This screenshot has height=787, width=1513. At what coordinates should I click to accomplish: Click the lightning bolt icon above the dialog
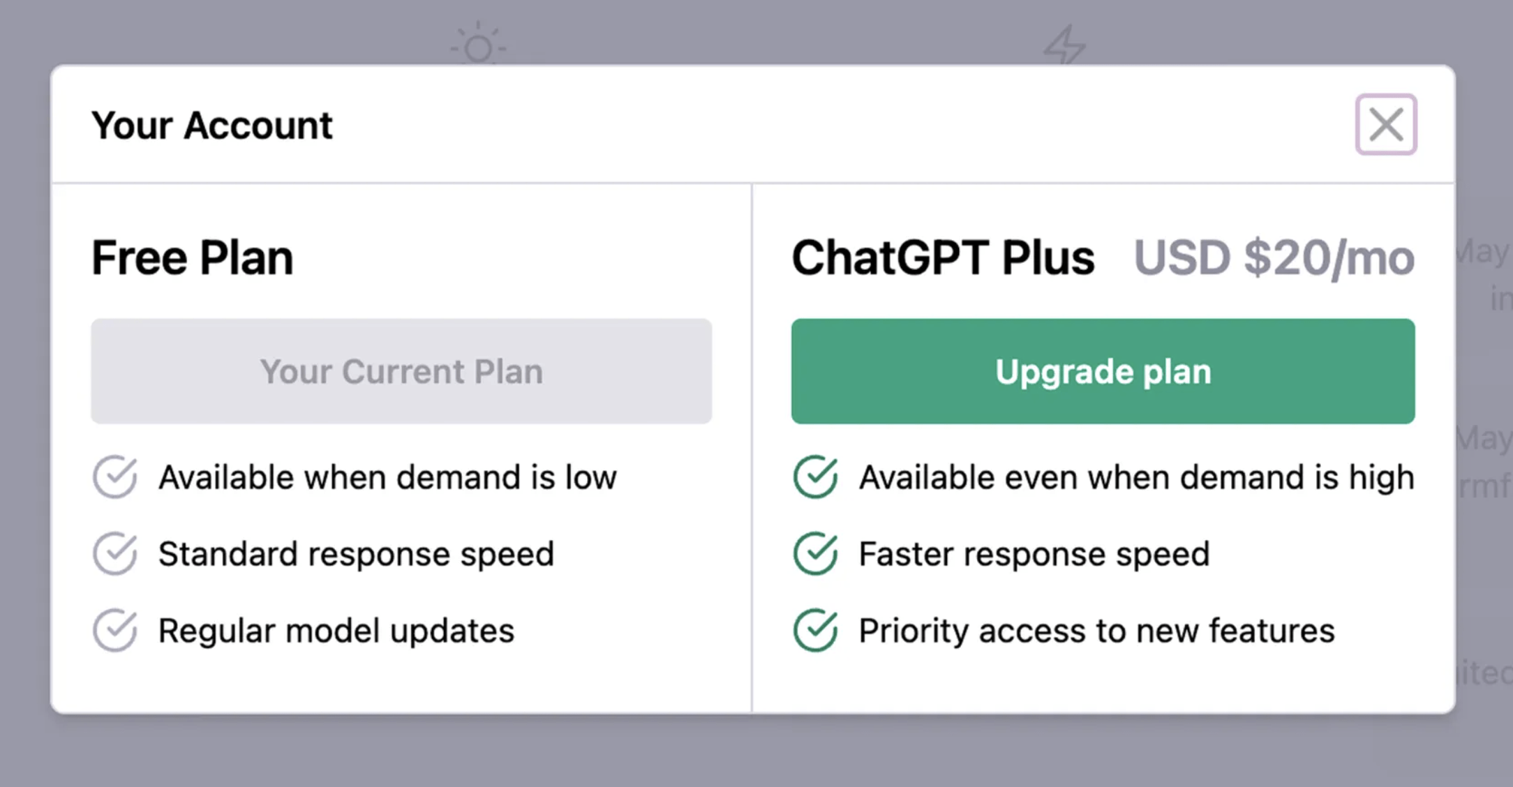pyautogui.click(x=1064, y=44)
